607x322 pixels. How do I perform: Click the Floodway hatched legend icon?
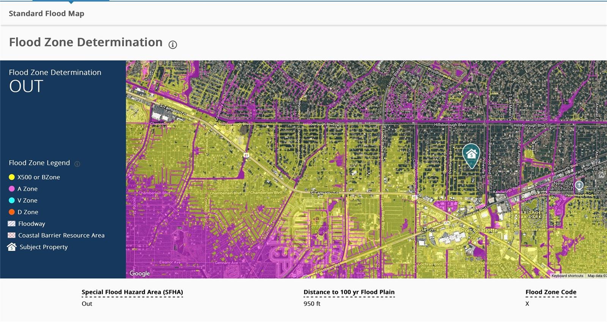12,224
